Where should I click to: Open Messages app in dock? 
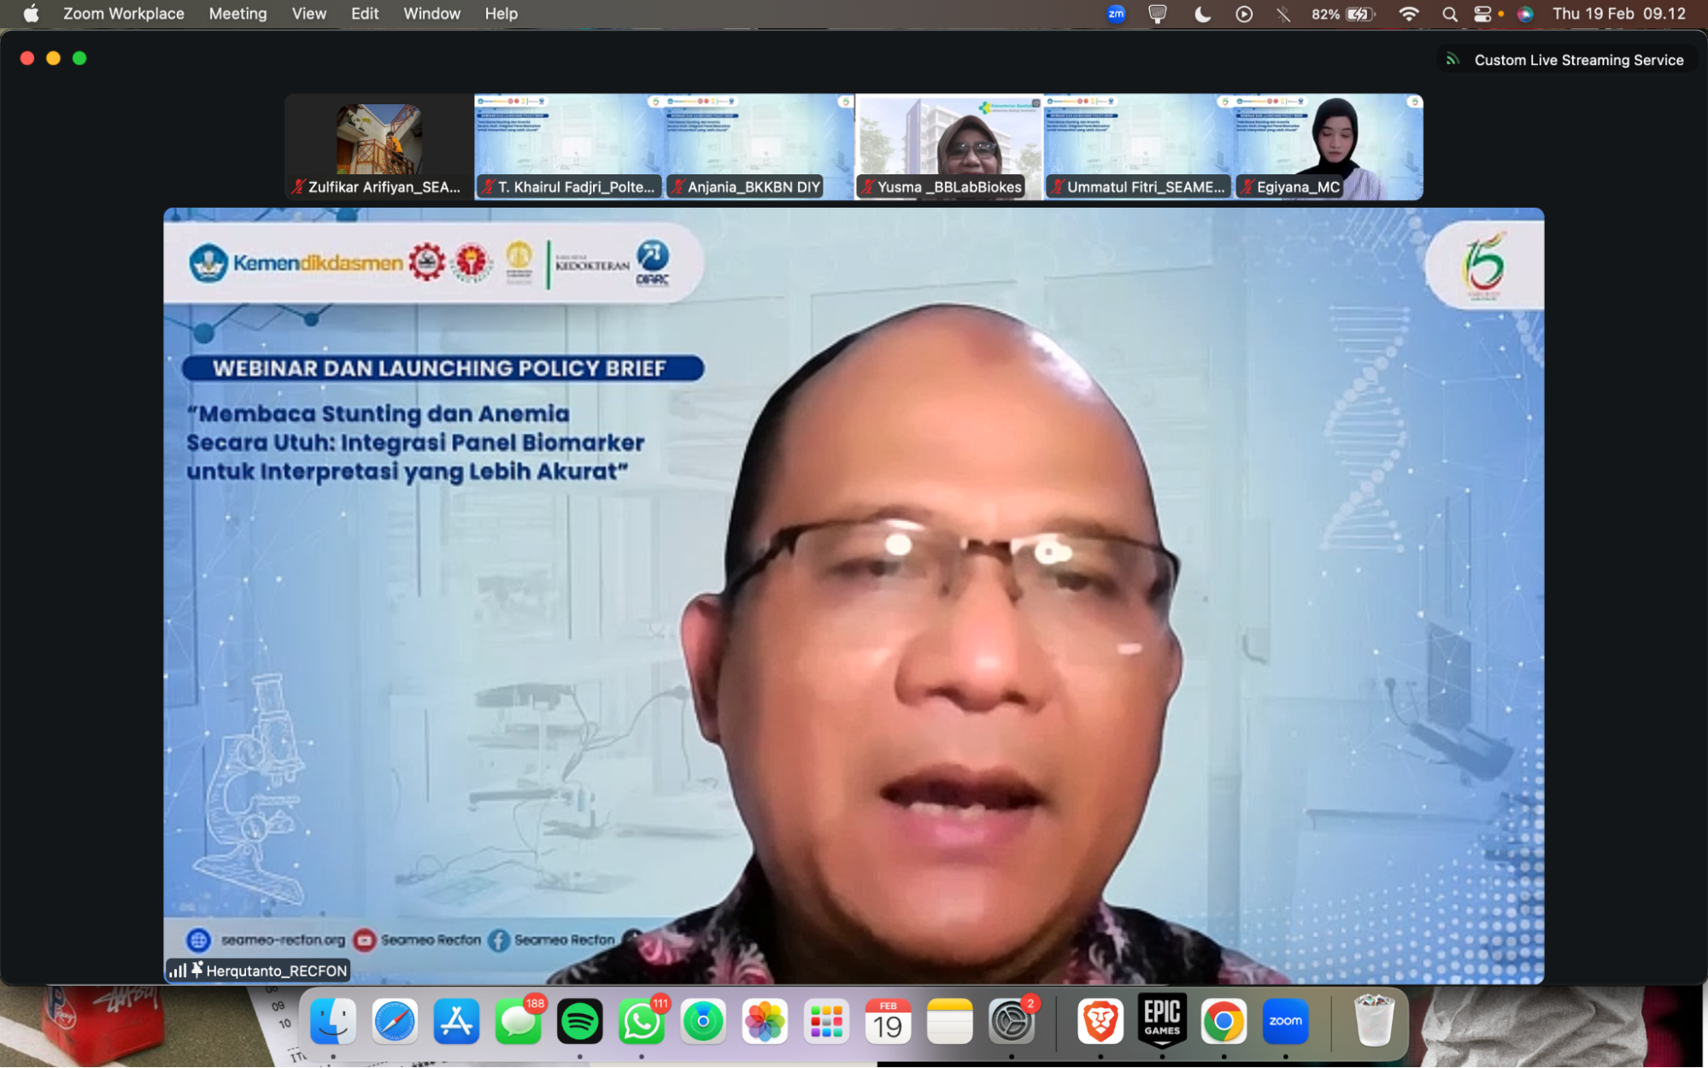[x=518, y=1021]
